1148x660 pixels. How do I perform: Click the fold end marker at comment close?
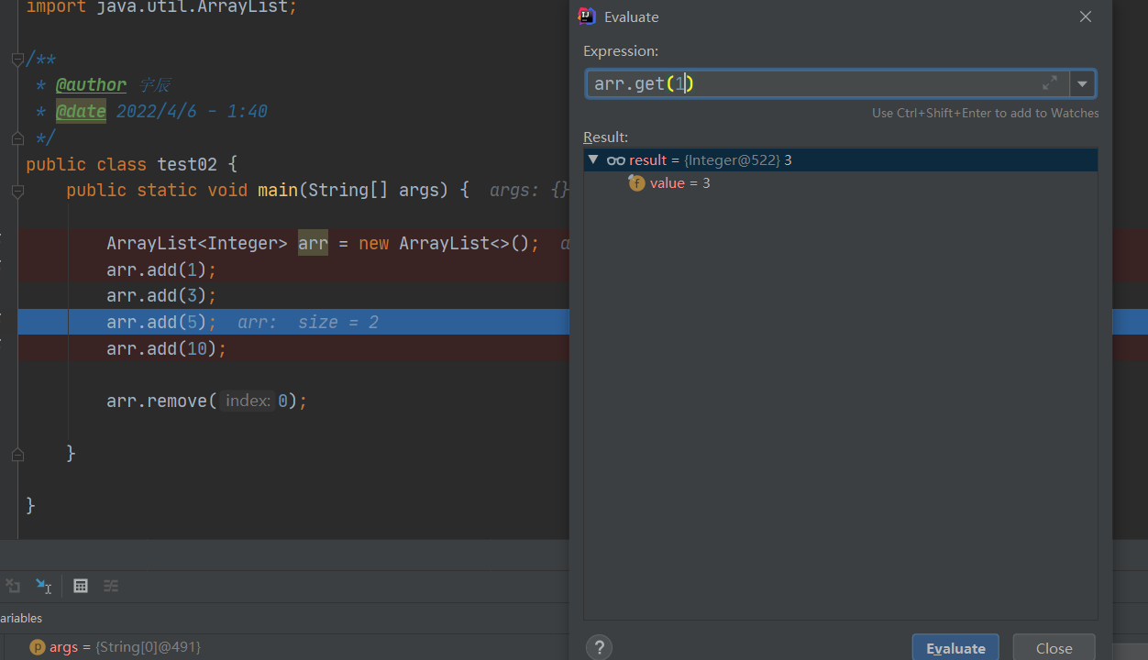17,138
